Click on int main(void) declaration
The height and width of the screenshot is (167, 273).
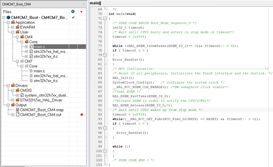[x=122, y=14]
